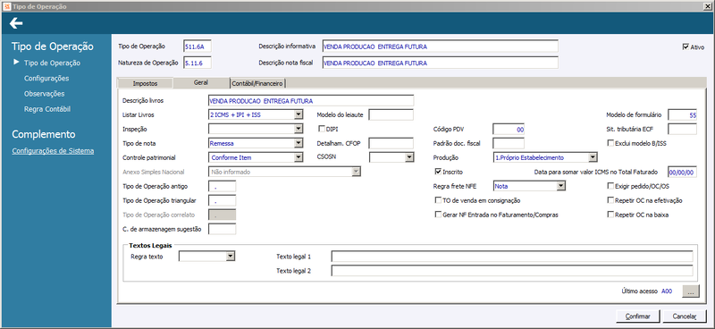Open Regra Contábil in the sidebar

(x=47, y=109)
